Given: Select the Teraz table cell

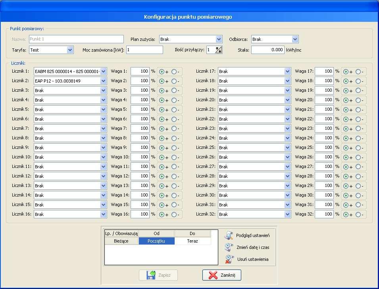Looking at the screenshot, I should [192, 241].
